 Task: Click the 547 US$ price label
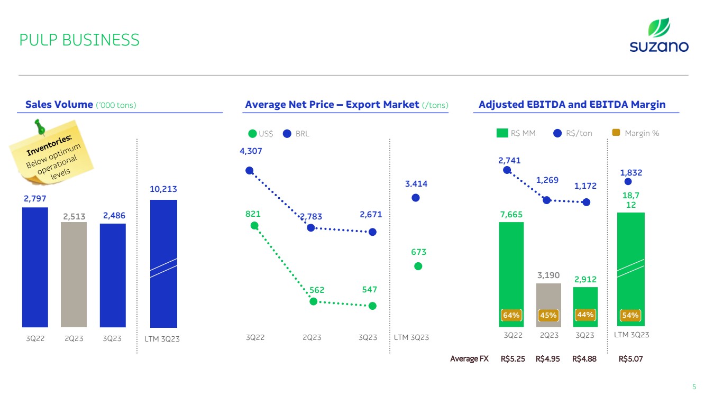point(370,290)
